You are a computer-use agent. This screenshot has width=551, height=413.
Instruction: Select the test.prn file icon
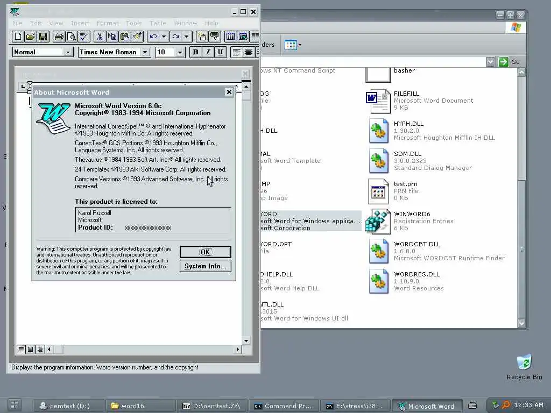coord(378,191)
